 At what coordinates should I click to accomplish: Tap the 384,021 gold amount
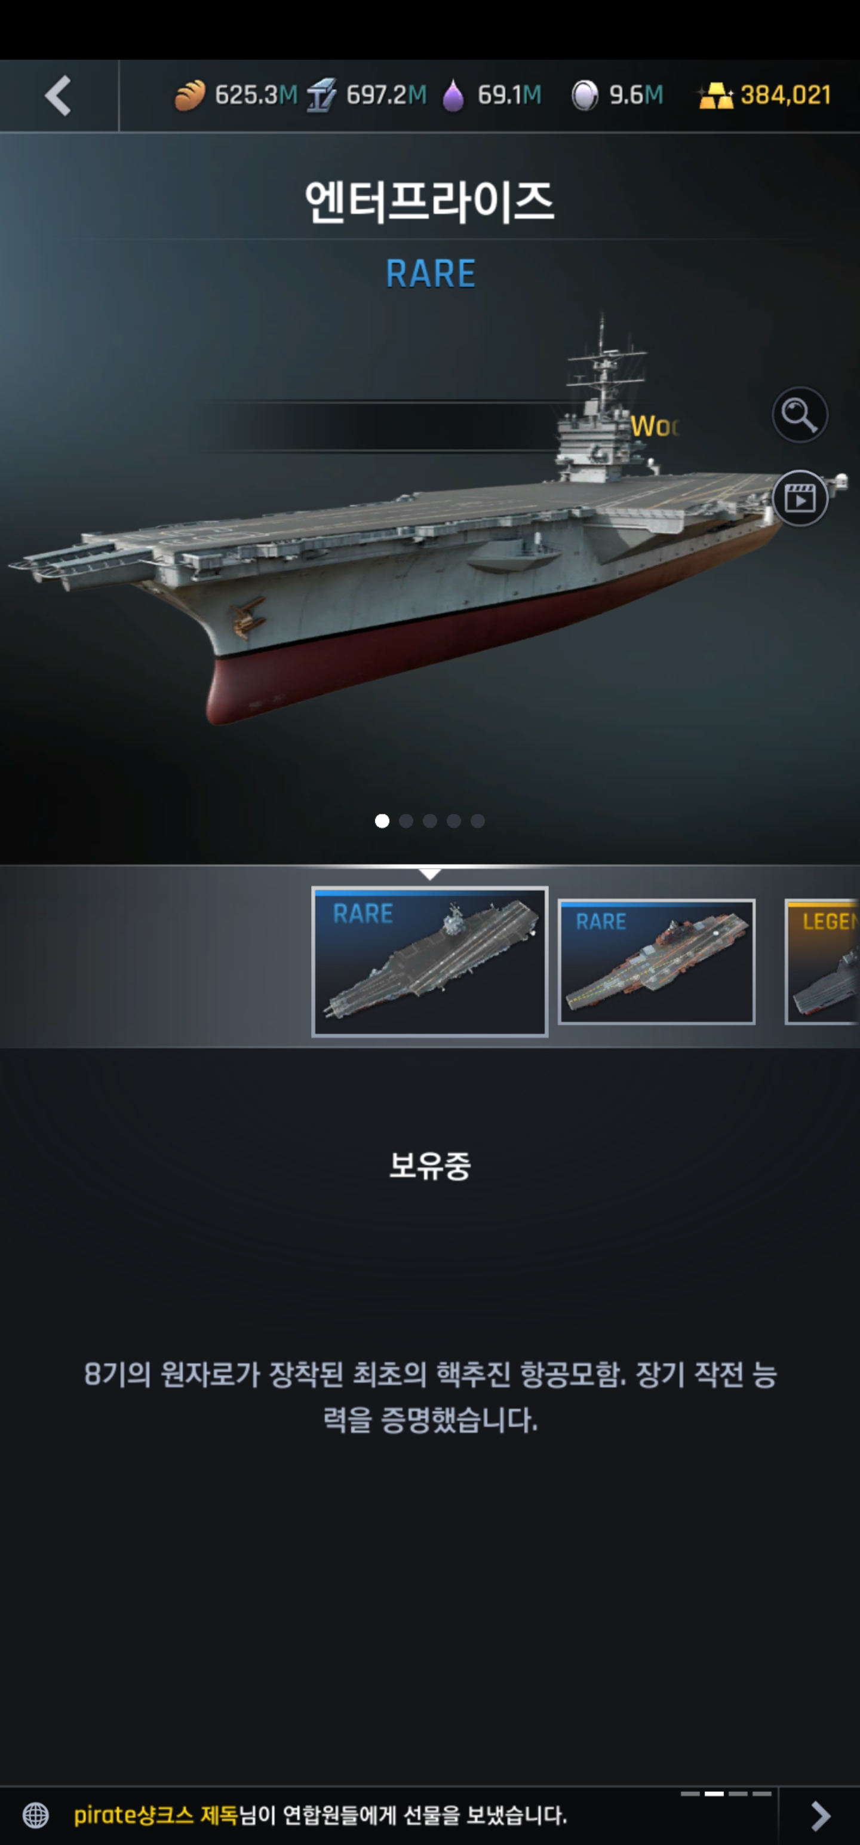[785, 95]
